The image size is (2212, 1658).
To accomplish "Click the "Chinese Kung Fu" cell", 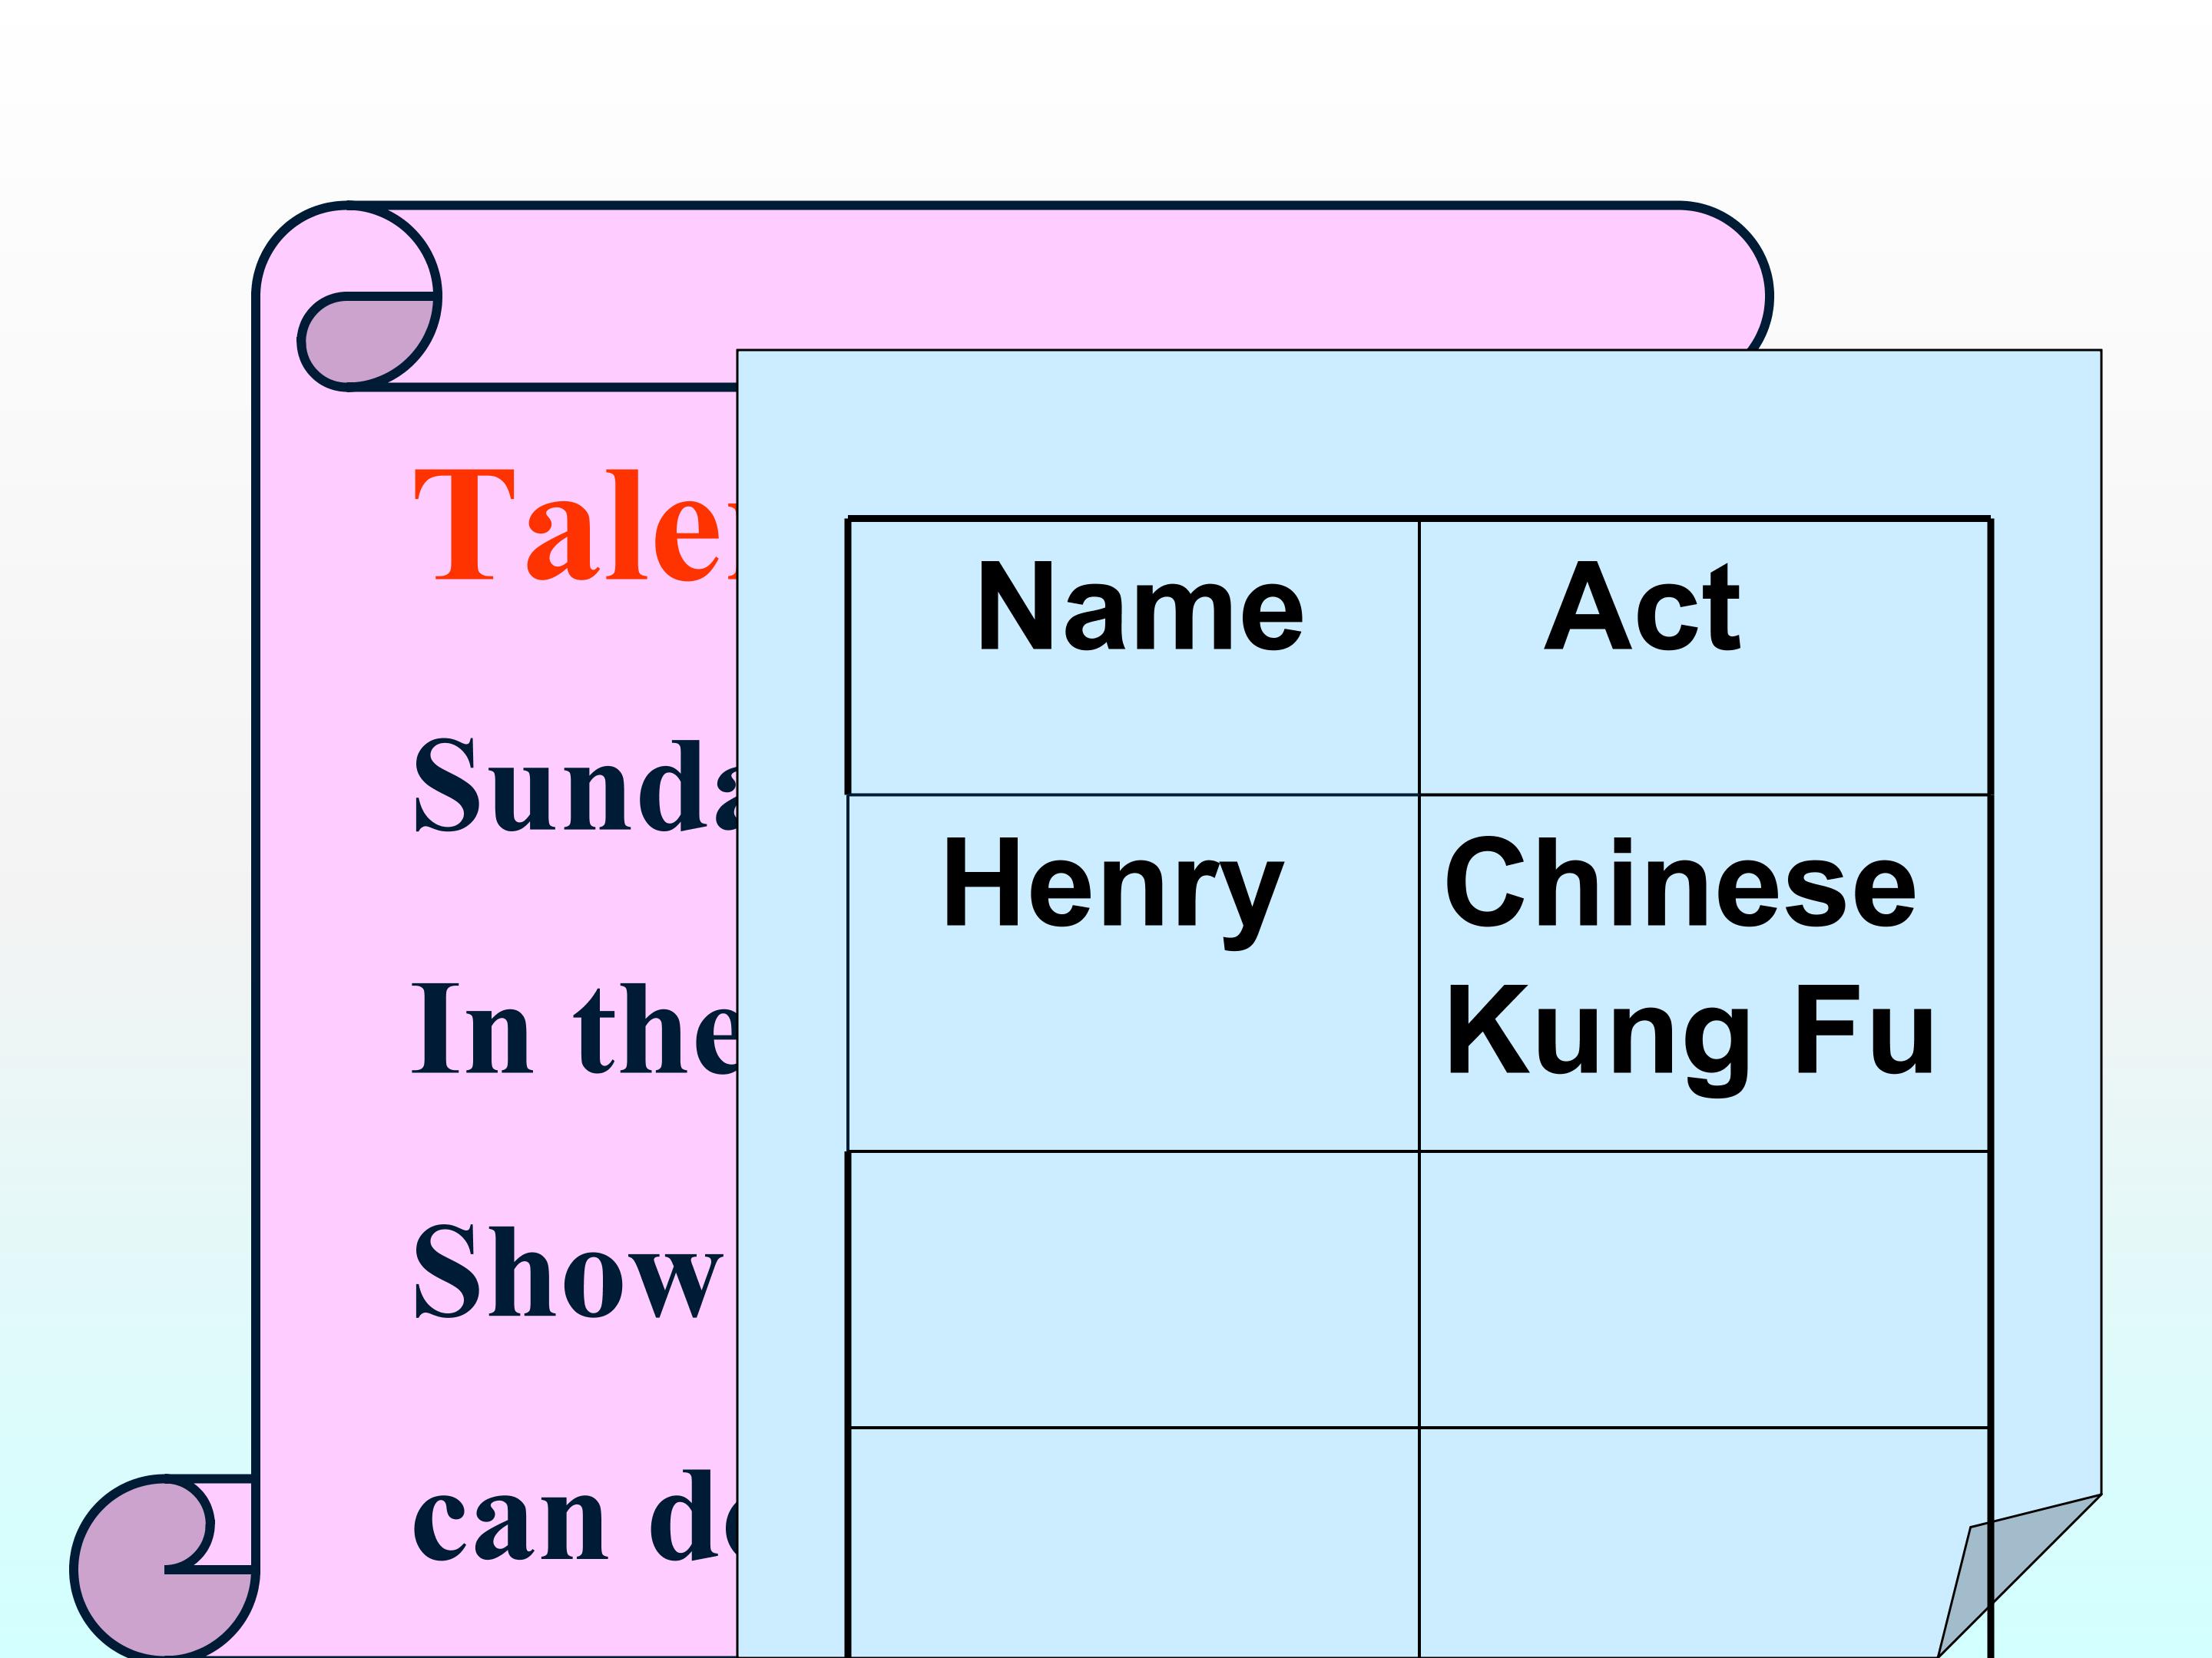I will 1703,972.
